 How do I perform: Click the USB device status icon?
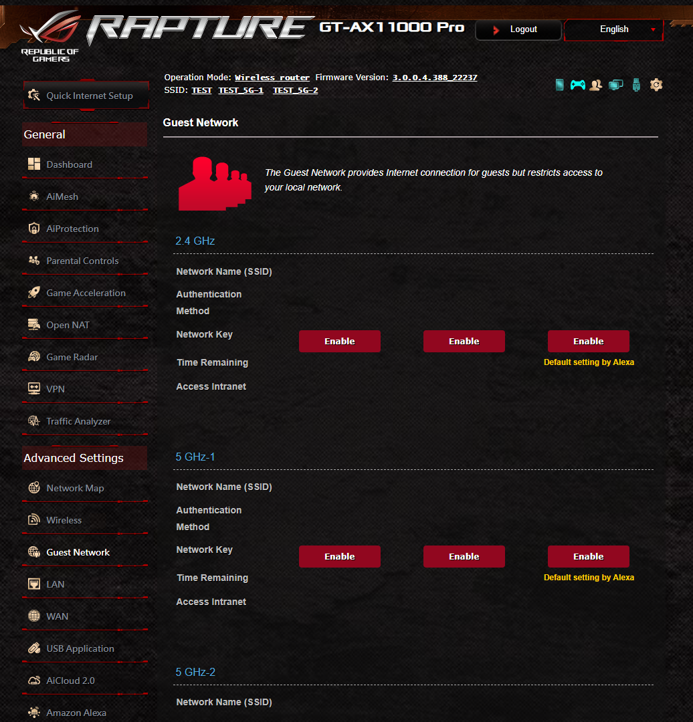636,85
